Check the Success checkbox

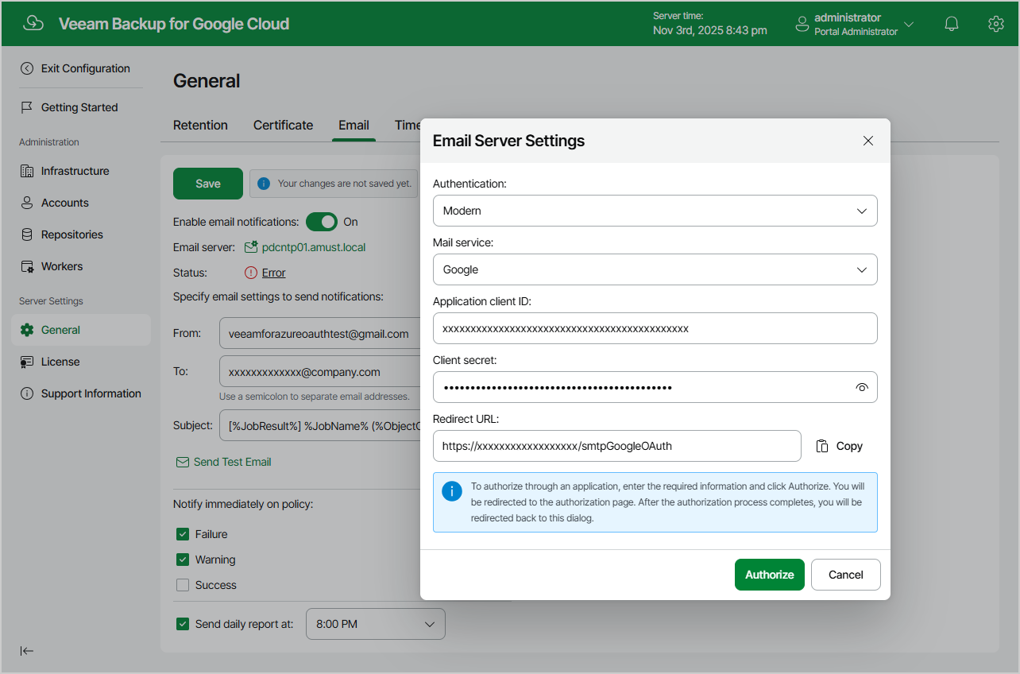pyautogui.click(x=183, y=585)
